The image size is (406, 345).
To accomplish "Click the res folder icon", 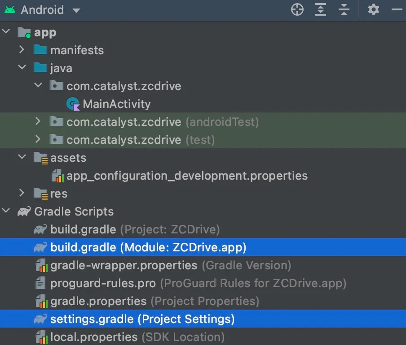I will pos(41,194).
